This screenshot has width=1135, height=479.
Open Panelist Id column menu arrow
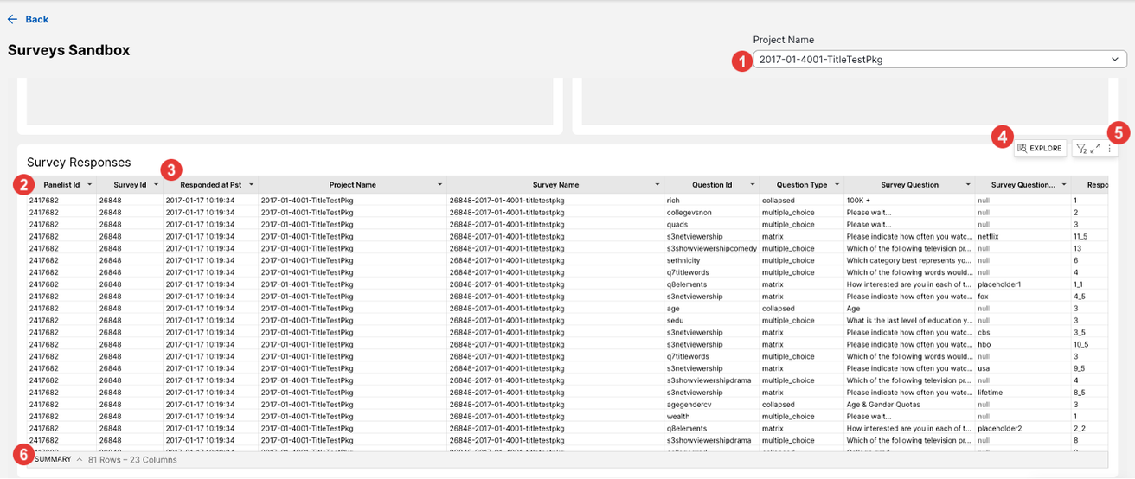(89, 185)
